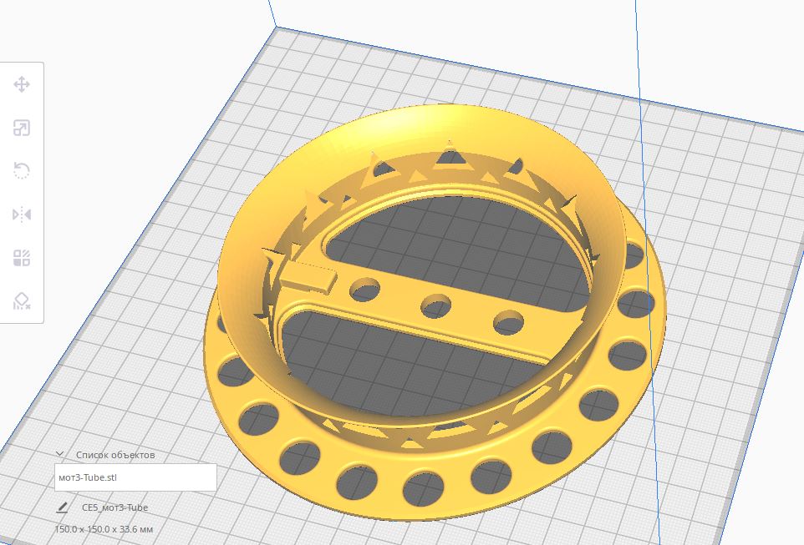Select the Scale tool
Image resolution: width=804 pixels, height=545 pixels.
(x=22, y=128)
